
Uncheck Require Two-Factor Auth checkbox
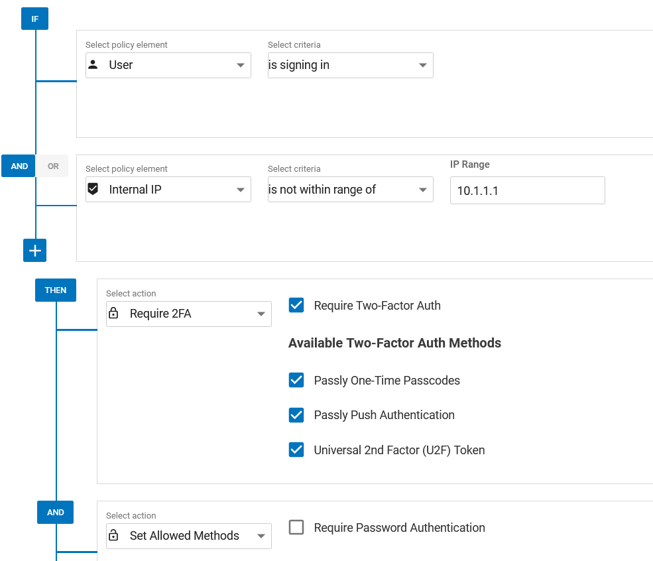coord(296,305)
